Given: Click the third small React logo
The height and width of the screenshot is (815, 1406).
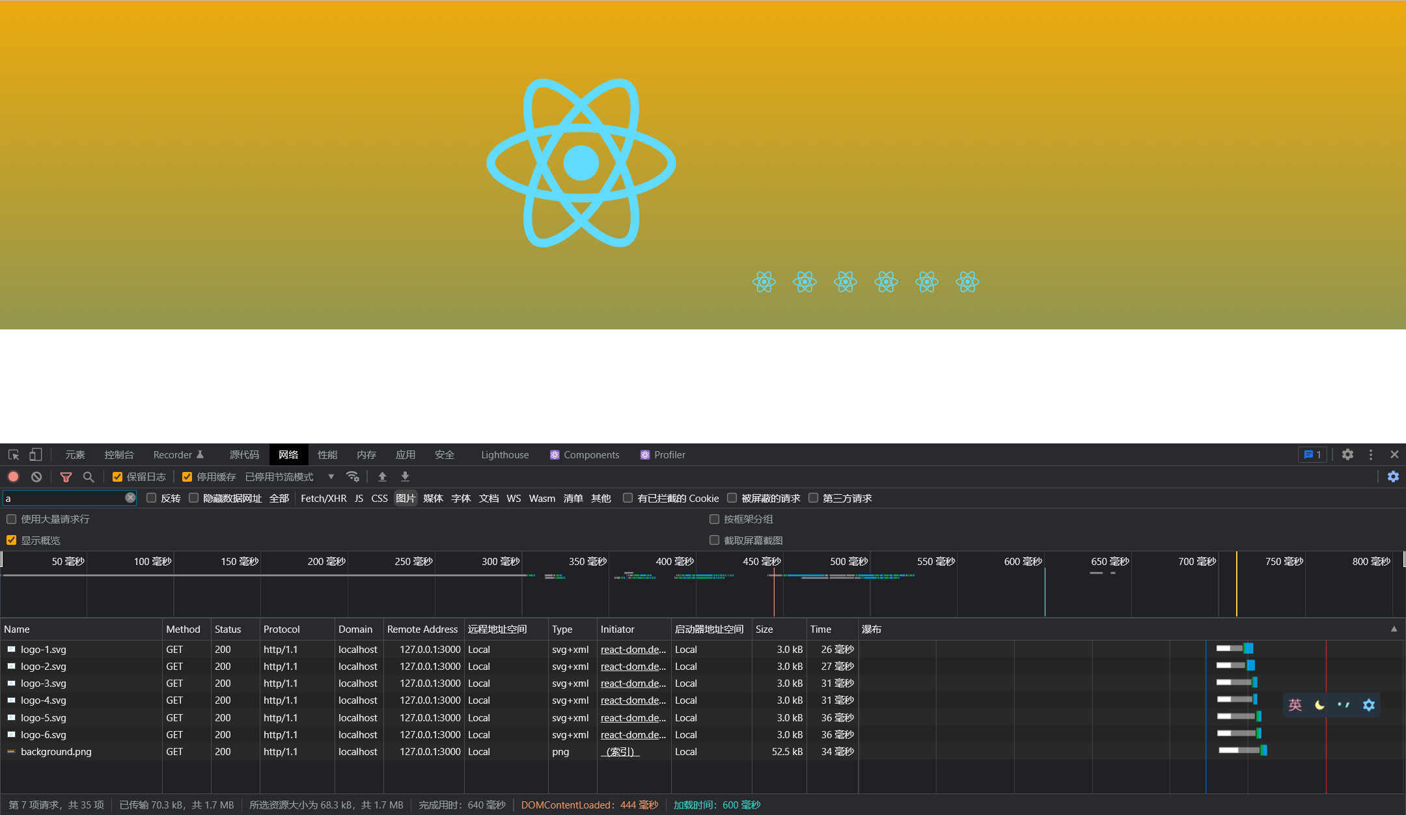Looking at the screenshot, I should 846,282.
